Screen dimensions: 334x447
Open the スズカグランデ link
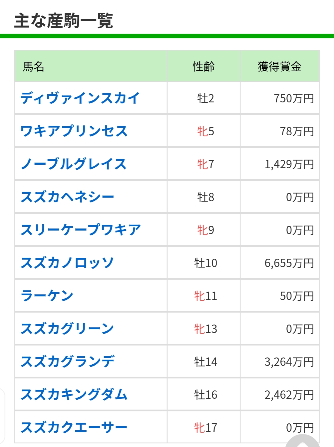pos(68,362)
